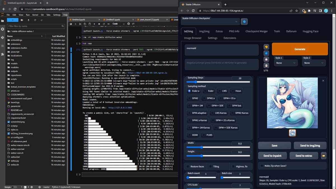Click the Height slider track
The image size is (336, 189).
click(x=218, y=156)
